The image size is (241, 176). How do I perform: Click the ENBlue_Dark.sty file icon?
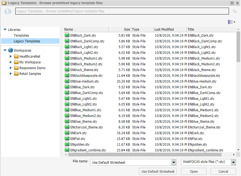pyautogui.click(x=67, y=87)
